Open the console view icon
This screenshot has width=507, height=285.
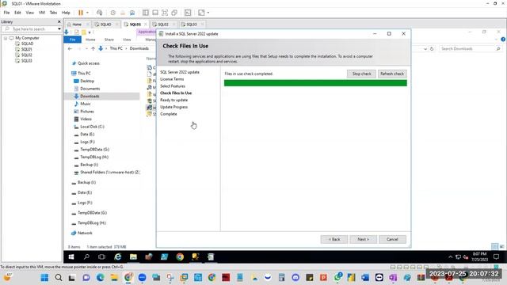(188, 13)
